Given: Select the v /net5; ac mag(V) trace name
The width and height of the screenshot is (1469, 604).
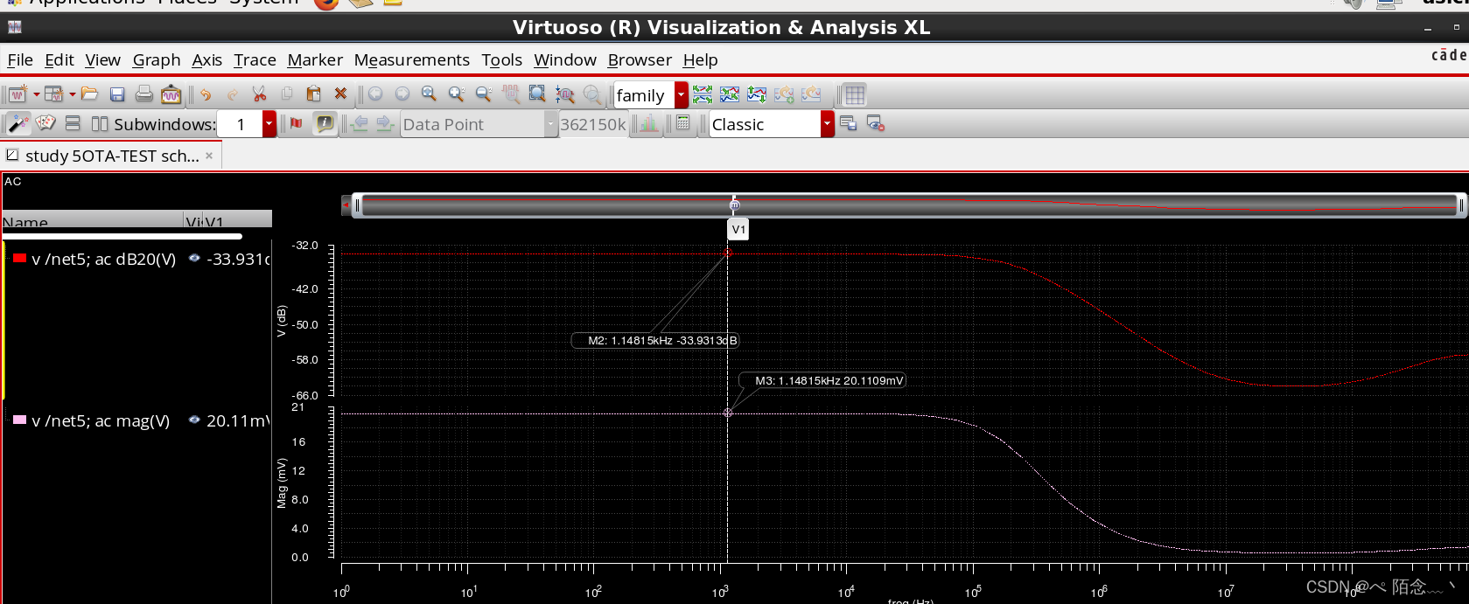Looking at the screenshot, I should 101,421.
